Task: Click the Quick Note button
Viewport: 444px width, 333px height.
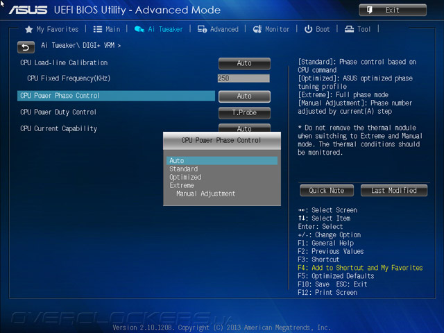Action: (327, 191)
